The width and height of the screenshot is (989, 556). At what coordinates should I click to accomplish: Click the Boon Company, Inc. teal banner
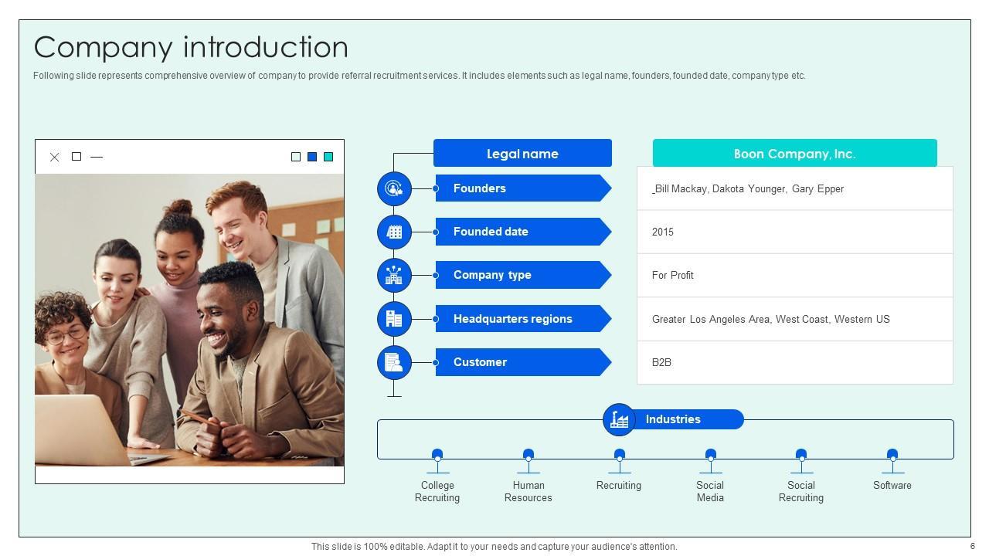click(x=794, y=154)
